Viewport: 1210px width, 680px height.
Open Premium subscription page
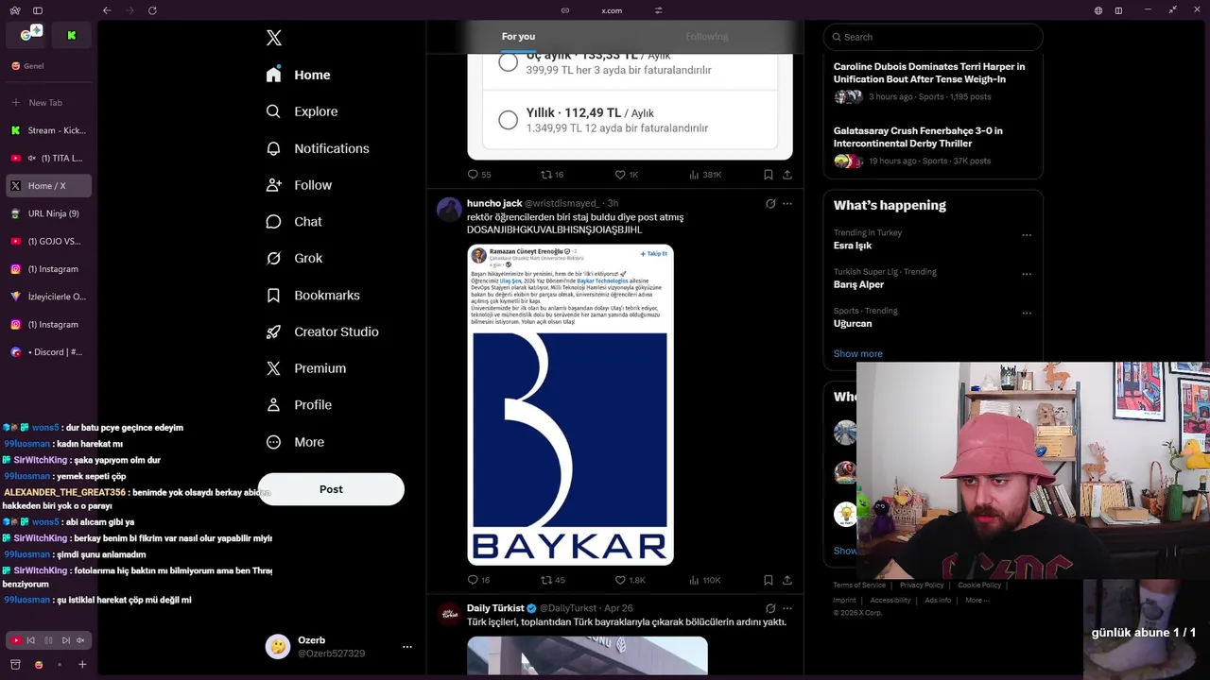[x=306, y=368]
